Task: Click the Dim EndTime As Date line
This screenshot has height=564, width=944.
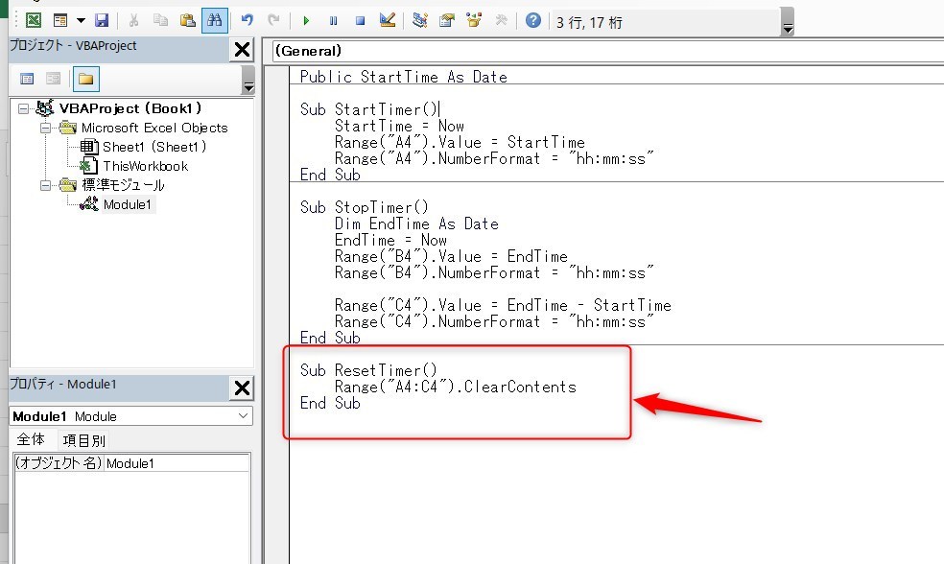Action: [x=416, y=223]
